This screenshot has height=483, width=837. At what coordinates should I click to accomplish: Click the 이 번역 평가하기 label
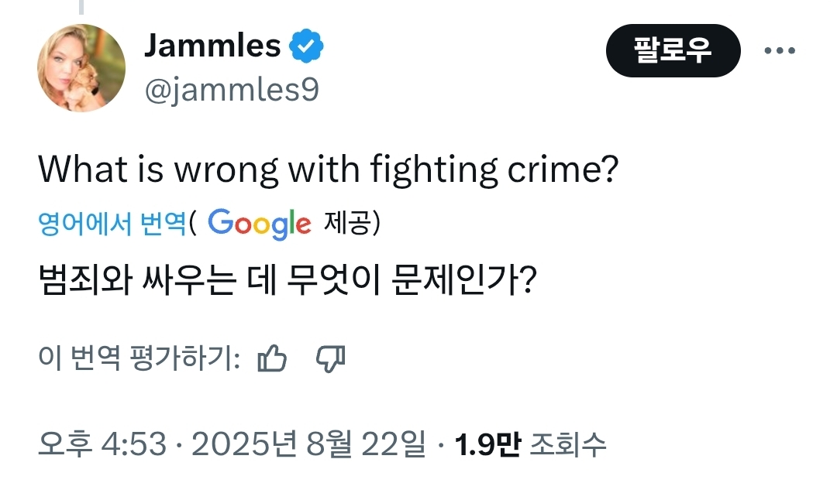point(139,357)
